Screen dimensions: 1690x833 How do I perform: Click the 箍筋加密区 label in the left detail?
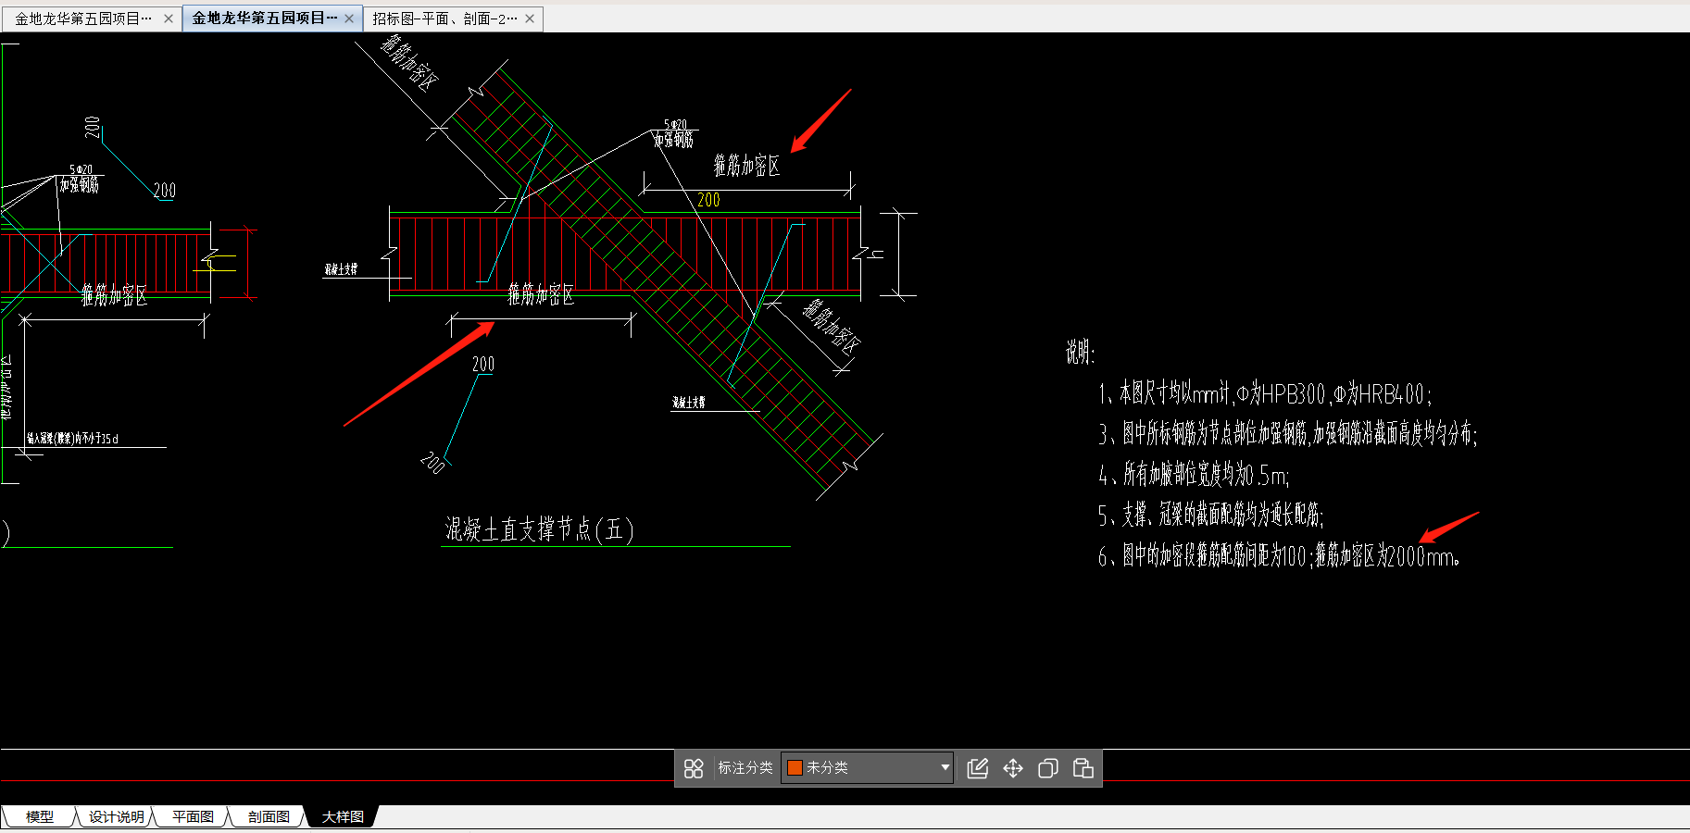point(114,295)
